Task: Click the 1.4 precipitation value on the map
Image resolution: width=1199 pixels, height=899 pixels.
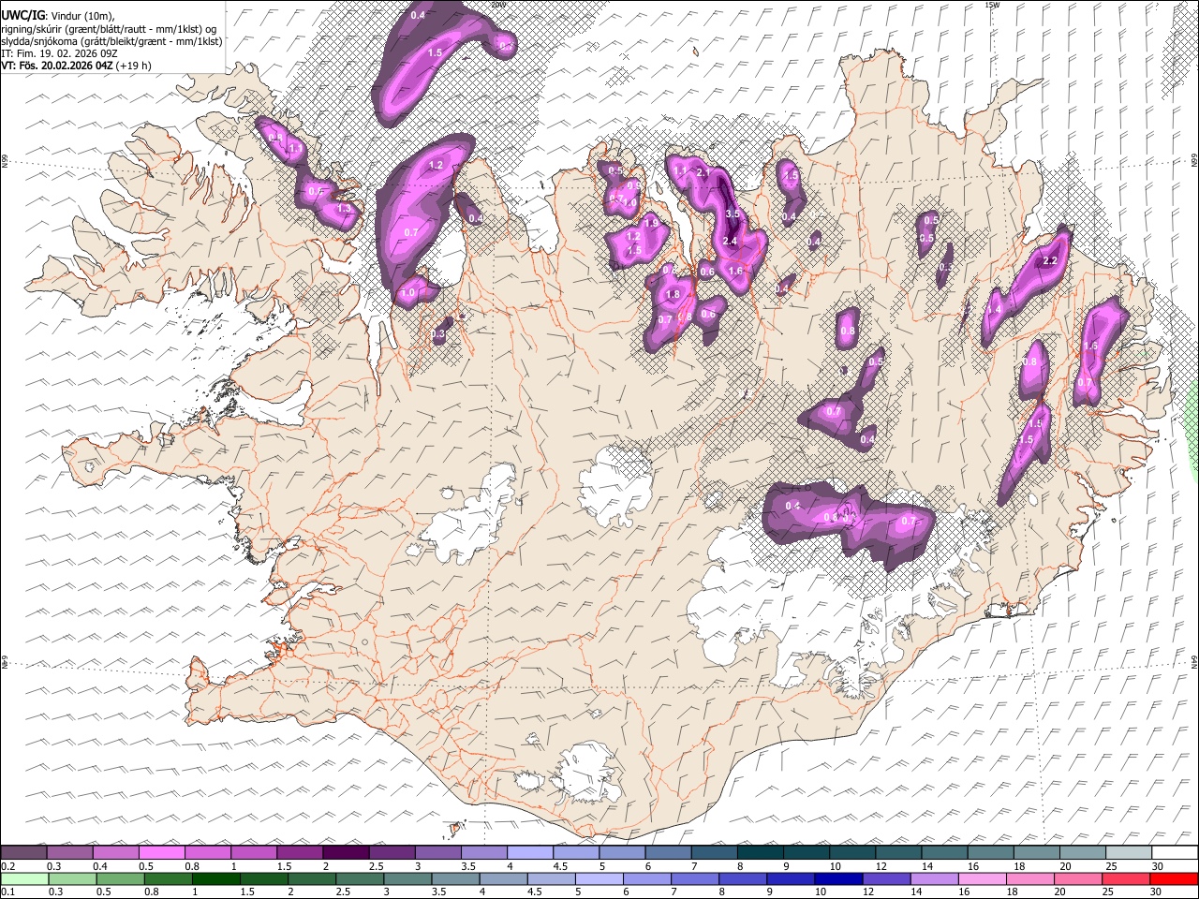Action: tap(995, 310)
